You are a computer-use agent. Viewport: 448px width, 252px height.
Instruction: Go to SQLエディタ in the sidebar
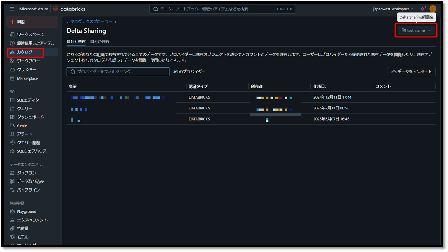point(28,100)
